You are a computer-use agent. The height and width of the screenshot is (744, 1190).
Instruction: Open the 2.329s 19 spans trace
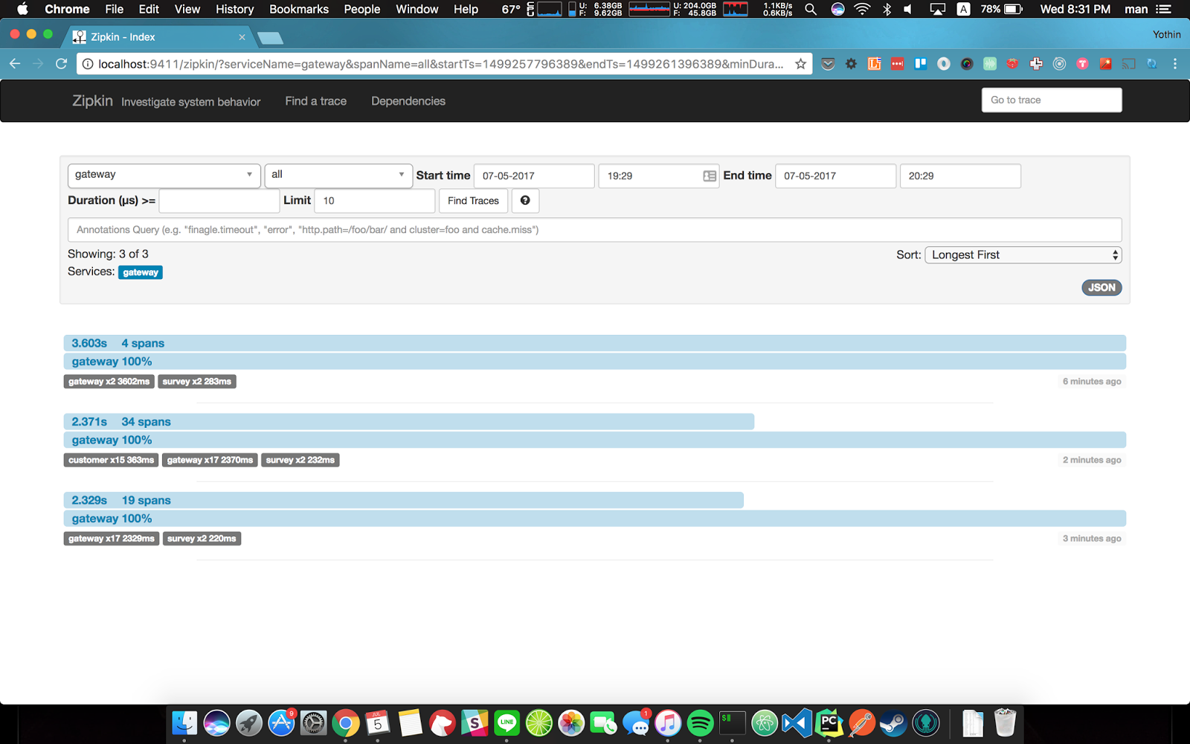pyautogui.click(x=404, y=500)
